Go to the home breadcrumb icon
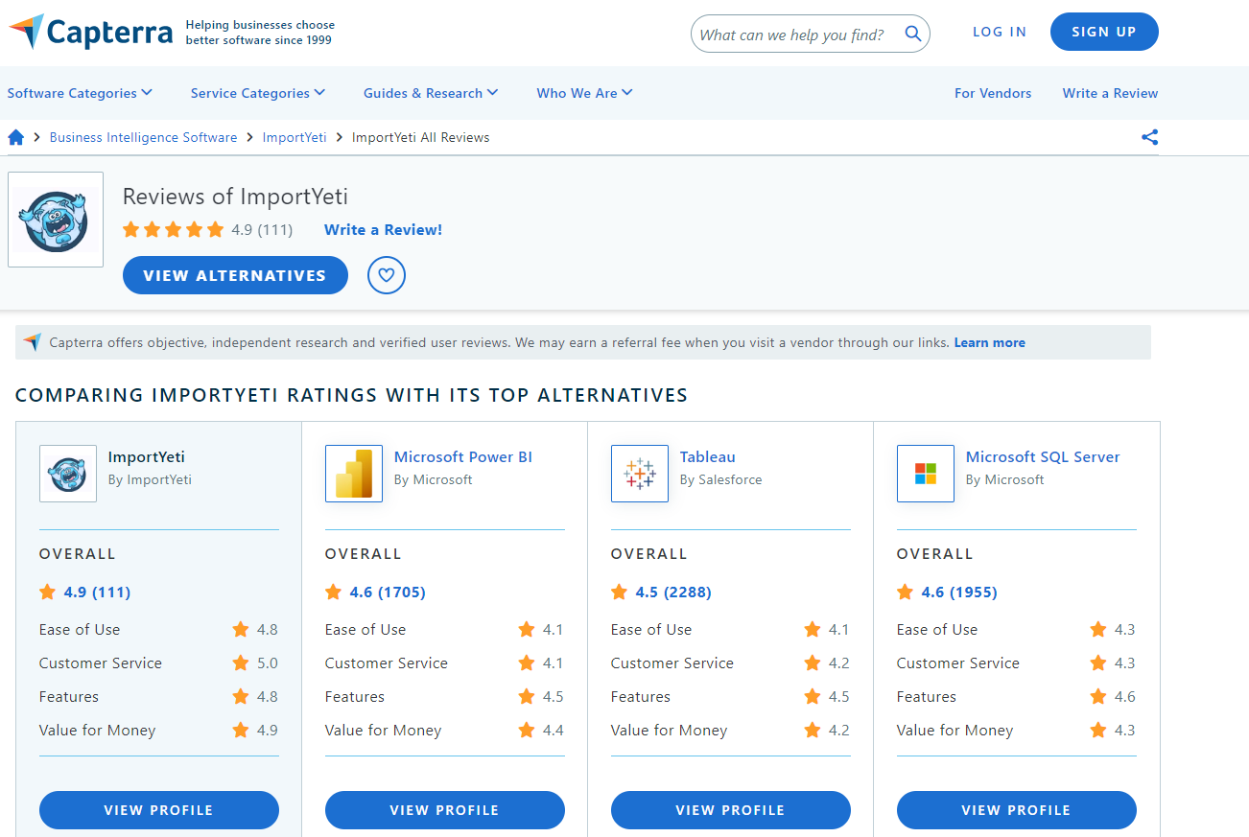The image size is (1249, 837). tap(15, 137)
